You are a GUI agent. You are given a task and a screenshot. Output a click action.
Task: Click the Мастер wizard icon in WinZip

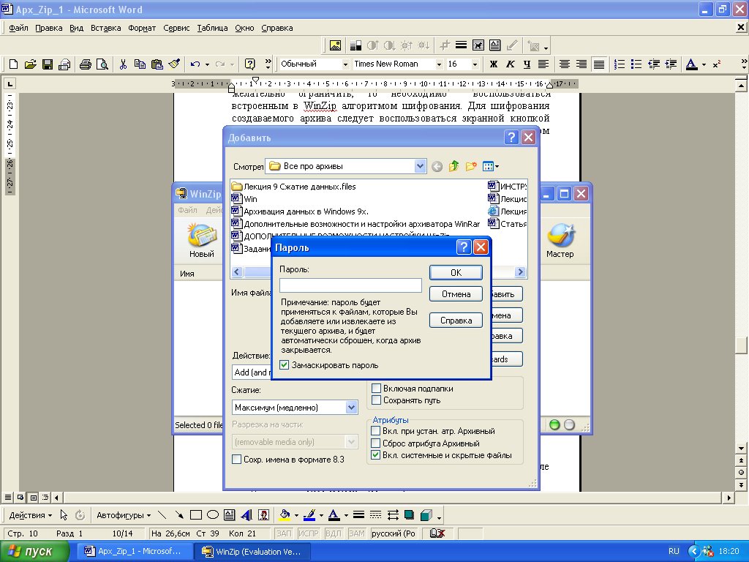tap(560, 240)
